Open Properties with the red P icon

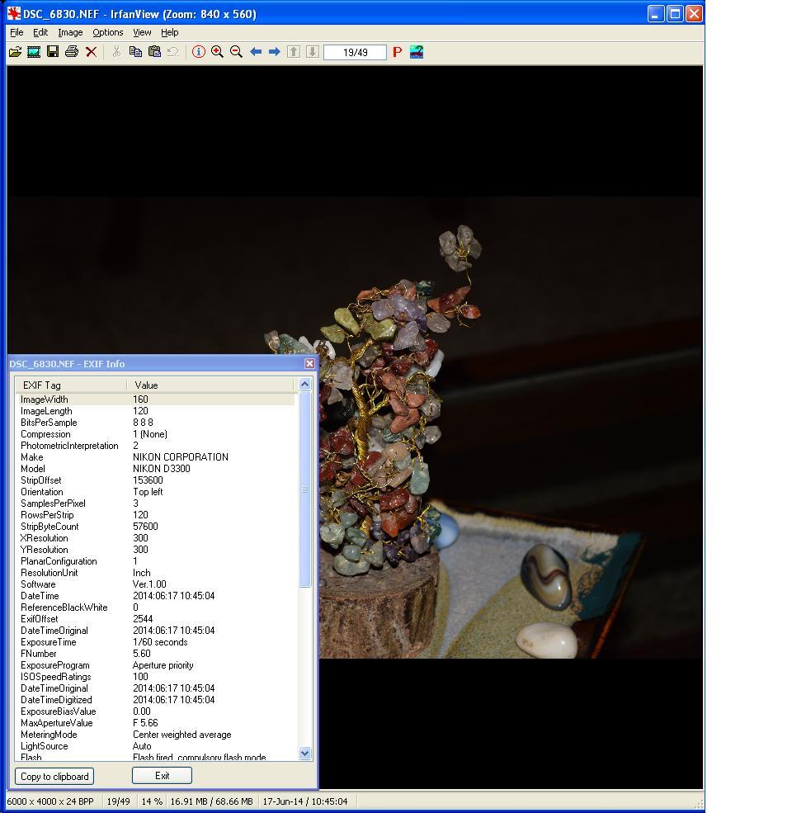pos(397,52)
